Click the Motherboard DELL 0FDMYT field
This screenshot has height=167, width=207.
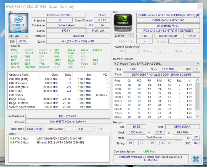tap(68, 116)
